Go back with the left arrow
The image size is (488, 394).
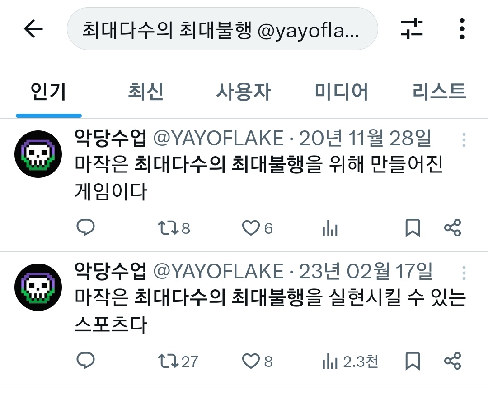coord(33,28)
